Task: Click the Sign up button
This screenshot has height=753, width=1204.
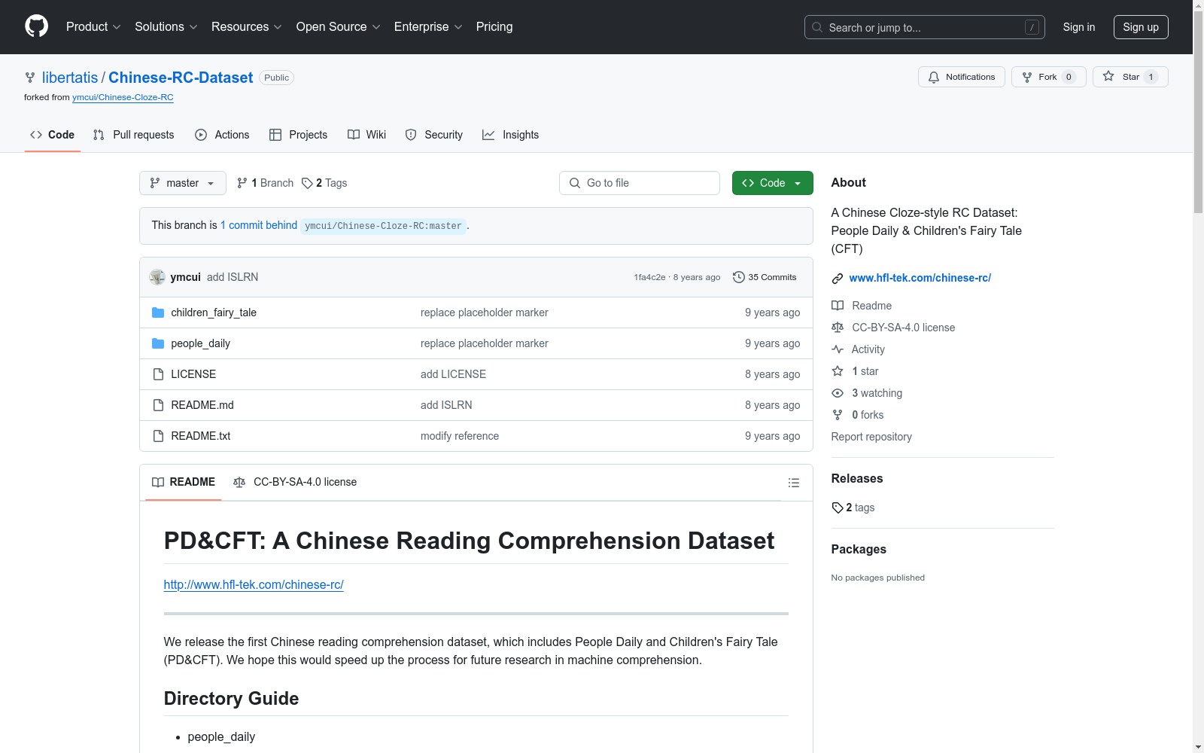Action: point(1141,27)
